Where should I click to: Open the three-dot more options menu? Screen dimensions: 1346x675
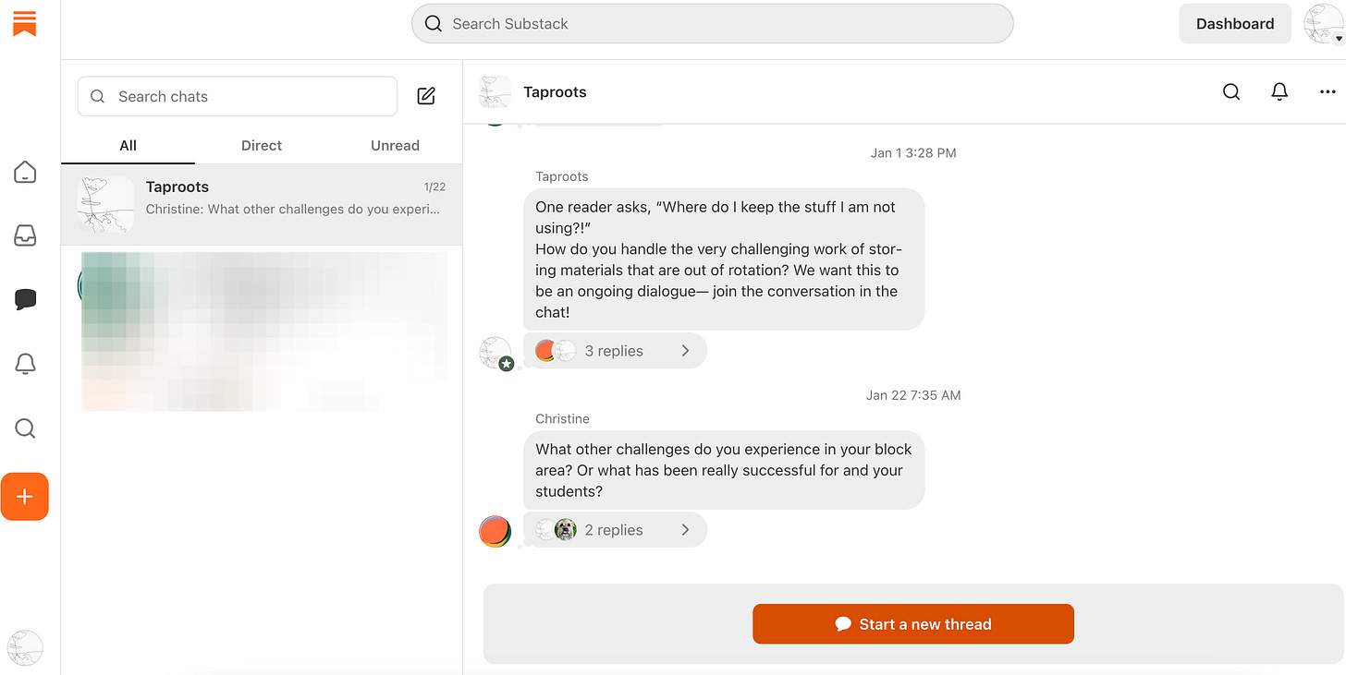(1328, 91)
